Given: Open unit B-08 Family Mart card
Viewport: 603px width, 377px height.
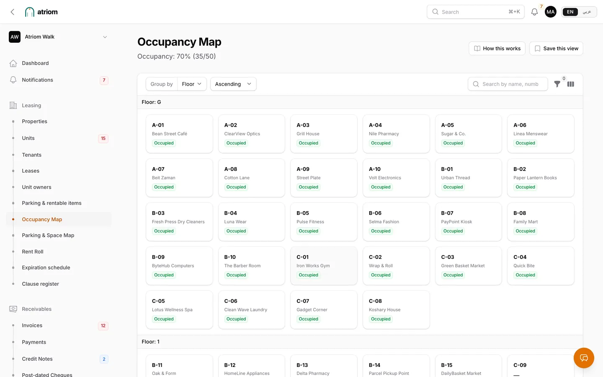Looking at the screenshot, I should [x=541, y=222].
